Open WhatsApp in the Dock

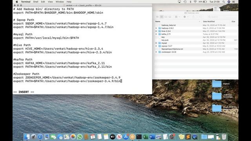[80, 137]
